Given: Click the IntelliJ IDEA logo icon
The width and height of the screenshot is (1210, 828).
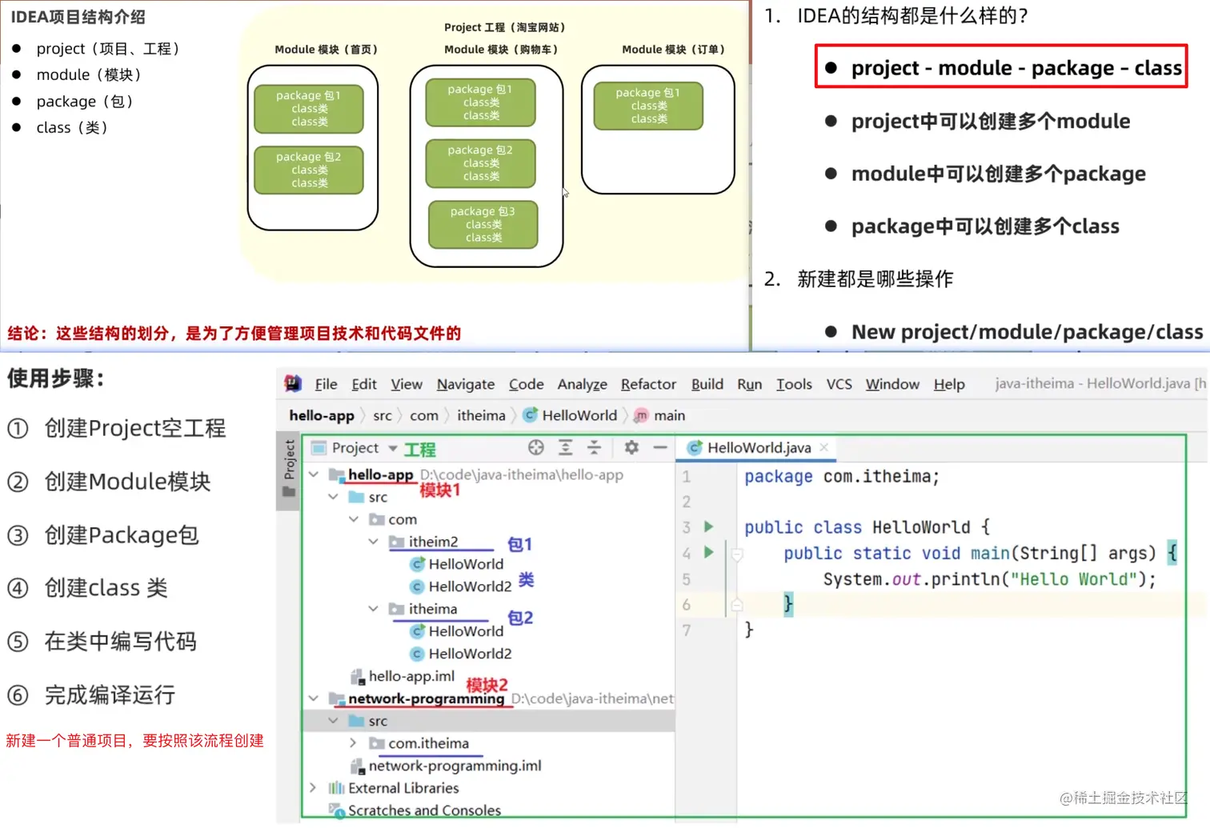Looking at the screenshot, I should click(293, 384).
